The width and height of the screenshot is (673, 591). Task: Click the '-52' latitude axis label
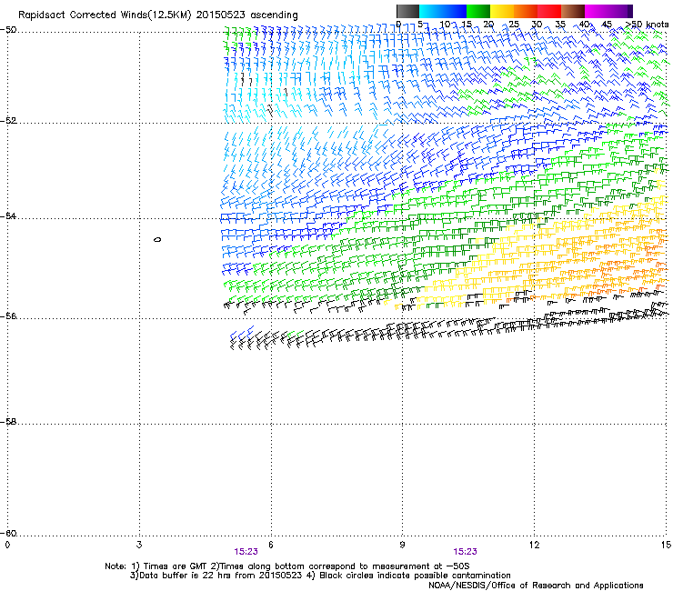click(x=8, y=121)
